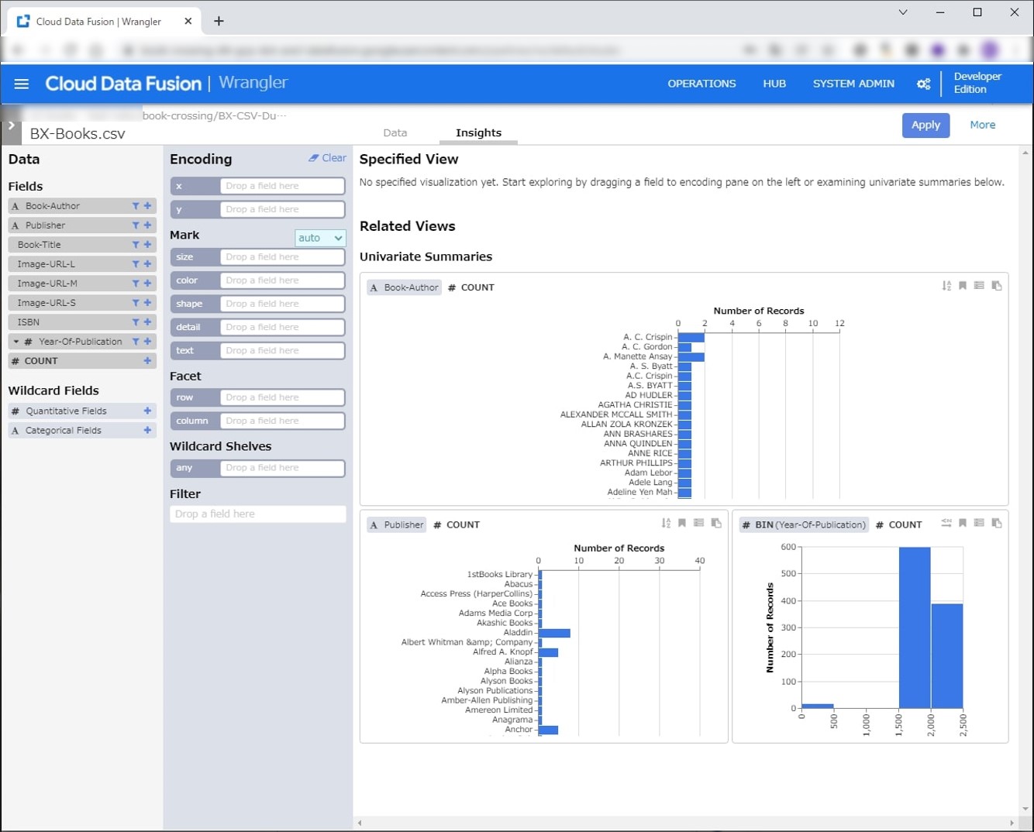1034x832 pixels.
Task: Bookmark the Book-Author chart
Action: click(963, 286)
